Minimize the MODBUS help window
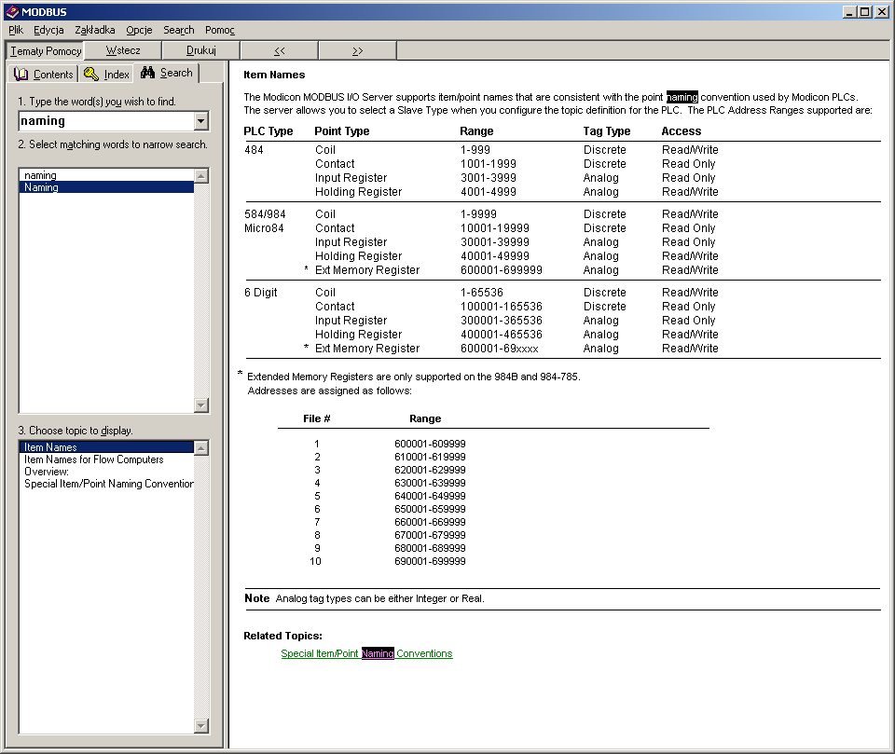895x754 pixels. (x=849, y=12)
